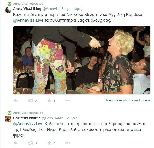Open the Christos Nantis display name
Screen dimensions: 154x148
click(x=27, y=118)
